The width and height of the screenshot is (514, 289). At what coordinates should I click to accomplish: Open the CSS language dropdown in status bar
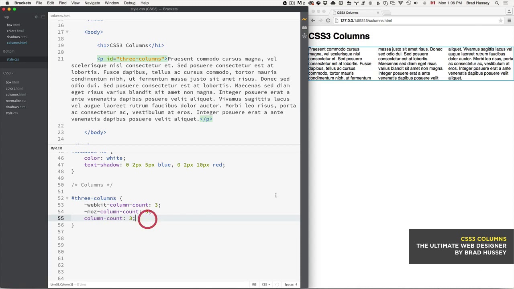(266, 285)
